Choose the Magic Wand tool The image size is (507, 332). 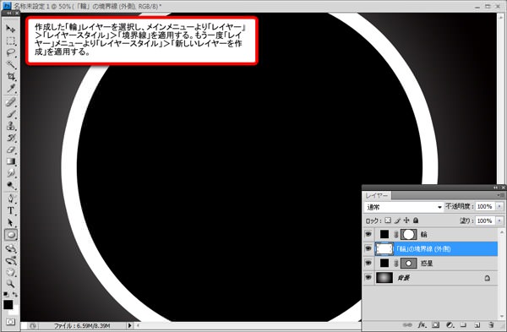[x=11, y=65]
